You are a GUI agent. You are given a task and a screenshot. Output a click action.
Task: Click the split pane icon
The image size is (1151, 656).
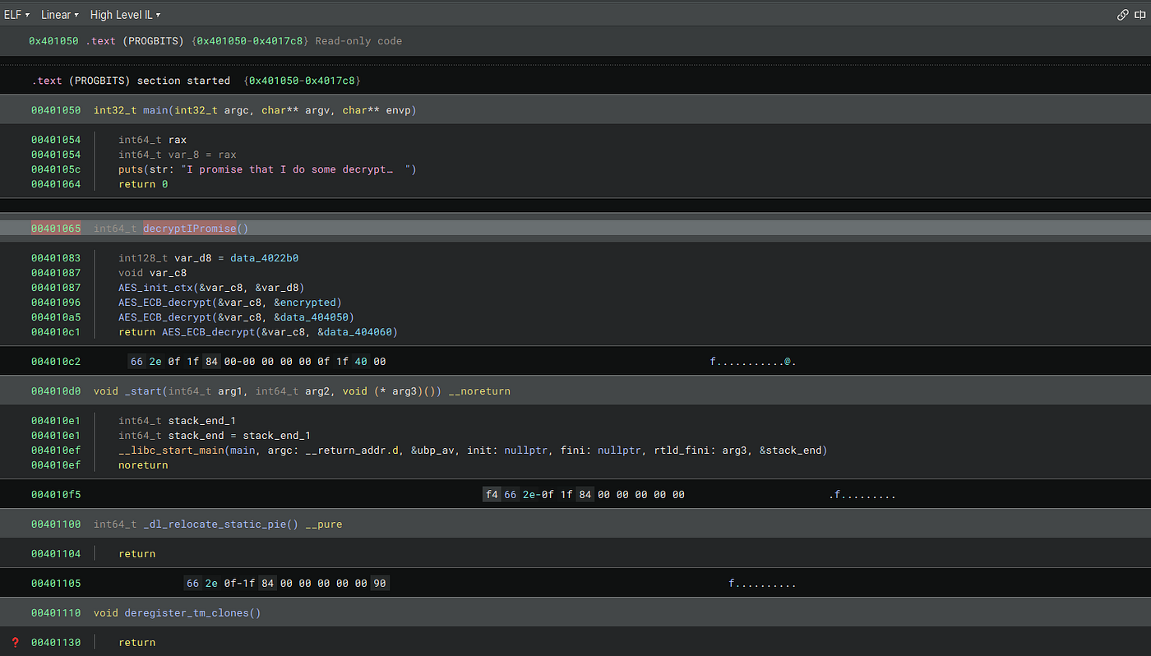point(1139,15)
